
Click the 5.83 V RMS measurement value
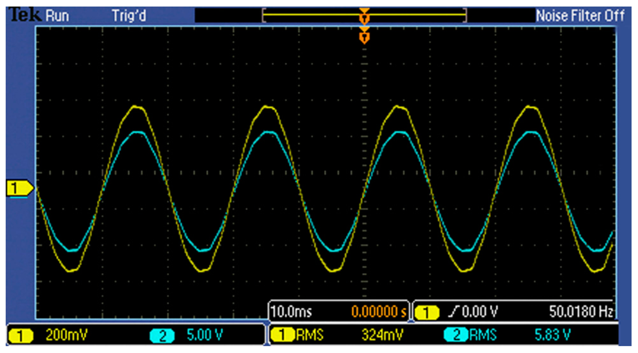[553, 335]
